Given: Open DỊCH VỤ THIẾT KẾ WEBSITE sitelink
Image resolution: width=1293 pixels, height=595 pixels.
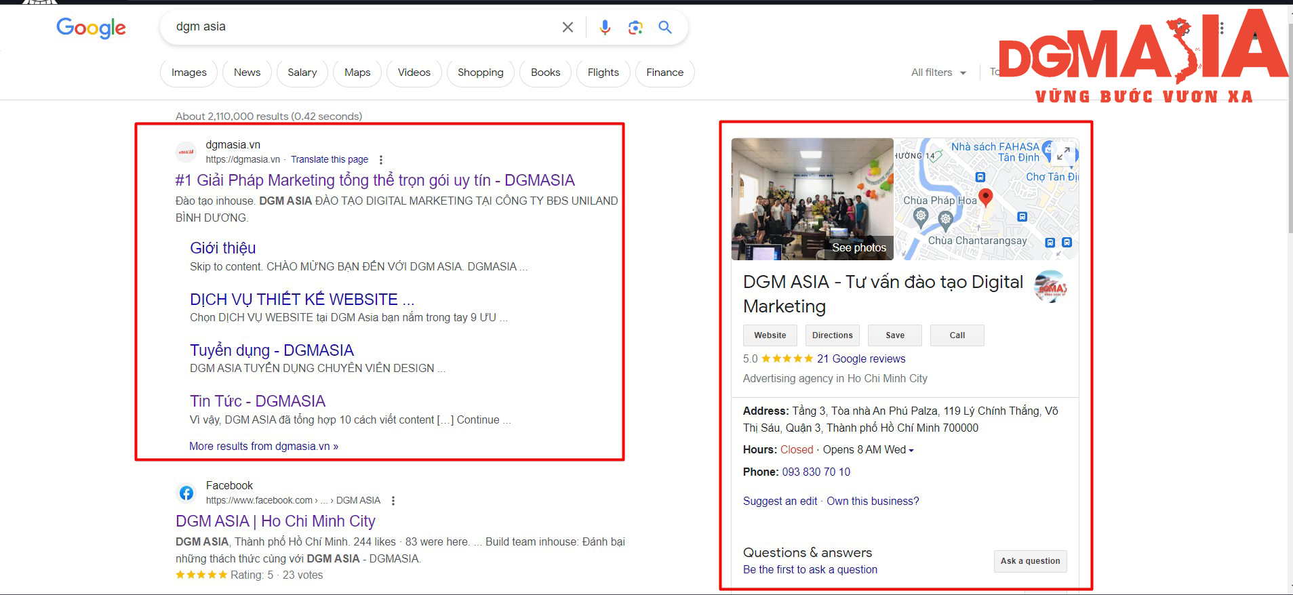Looking at the screenshot, I should coord(302,300).
